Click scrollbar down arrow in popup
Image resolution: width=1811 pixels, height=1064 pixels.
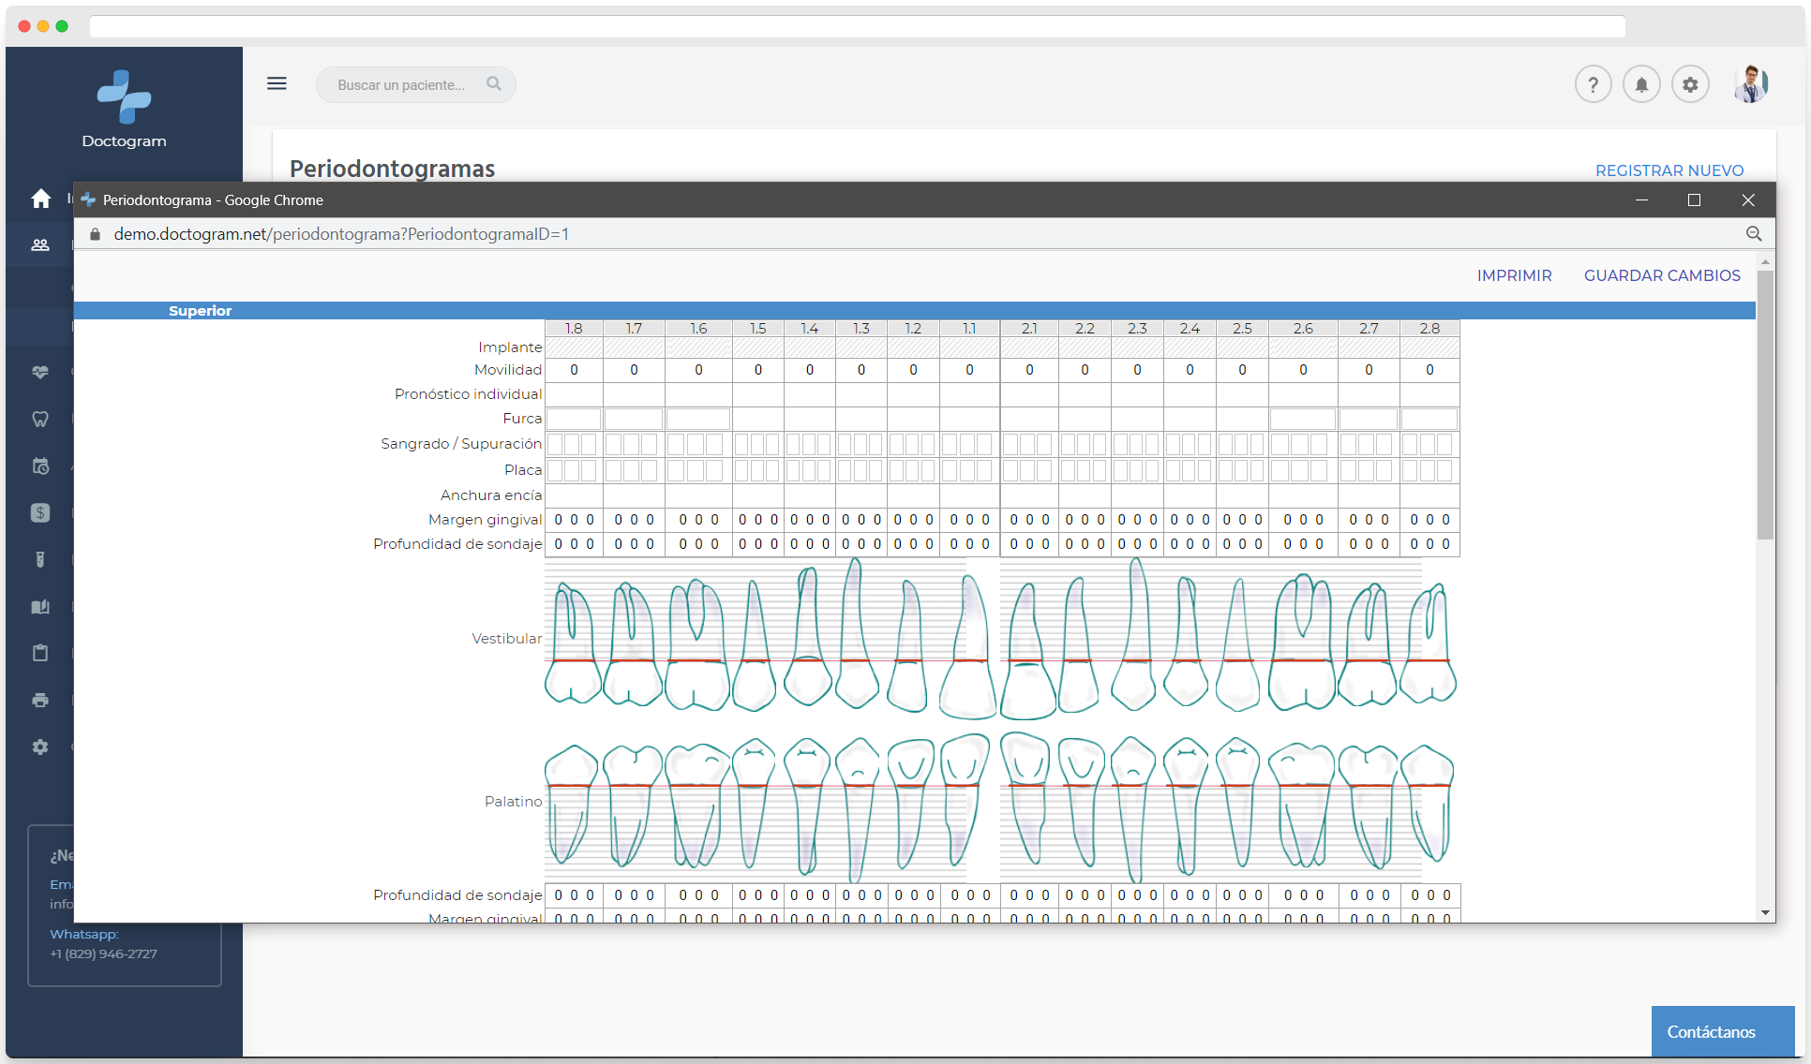(x=1765, y=912)
